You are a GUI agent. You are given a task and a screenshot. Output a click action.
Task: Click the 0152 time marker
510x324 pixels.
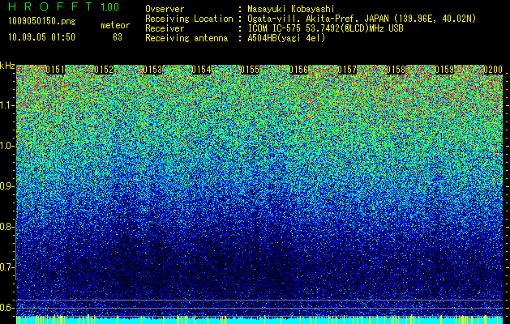104,70
